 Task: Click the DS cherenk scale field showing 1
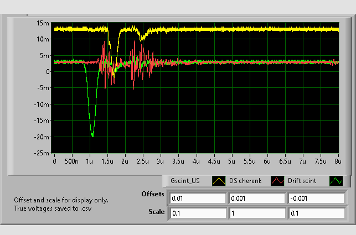tap(256, 213)
